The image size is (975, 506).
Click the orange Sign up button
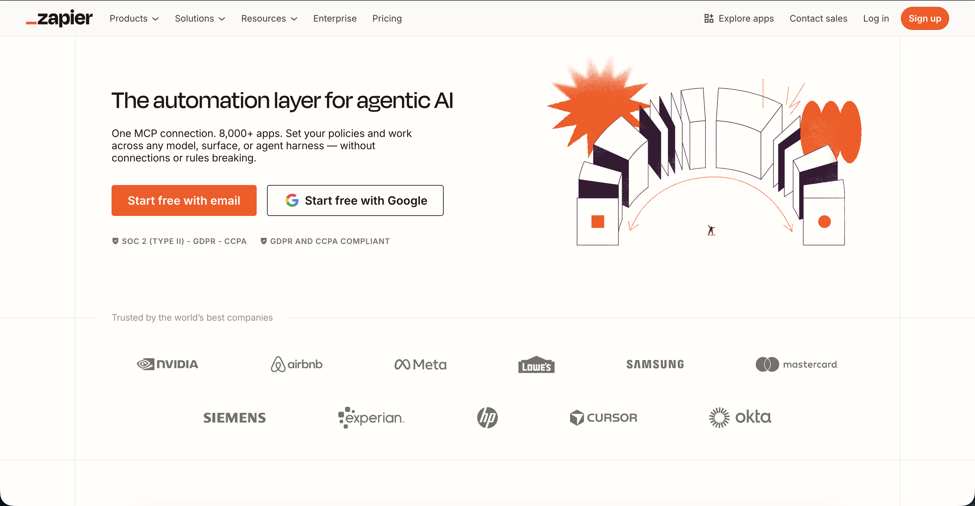tap(924, 19)
